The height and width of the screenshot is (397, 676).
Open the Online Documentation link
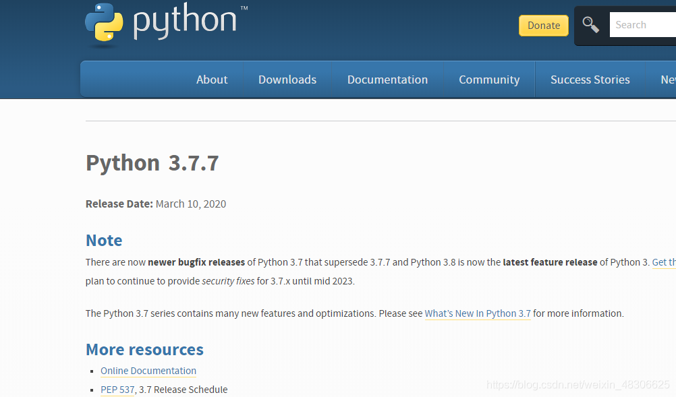point(148,371)
